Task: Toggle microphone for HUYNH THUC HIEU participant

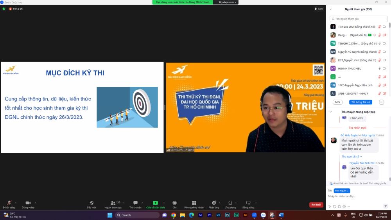Action: click(379, 68)
